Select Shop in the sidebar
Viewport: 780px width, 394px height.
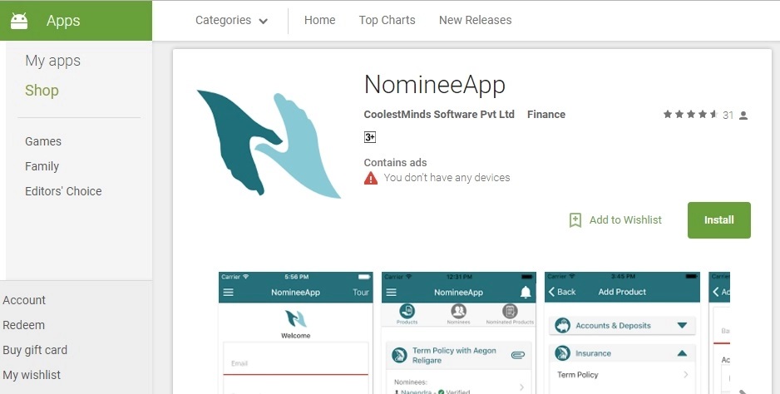pyautogui.click(x=42, y=91)
